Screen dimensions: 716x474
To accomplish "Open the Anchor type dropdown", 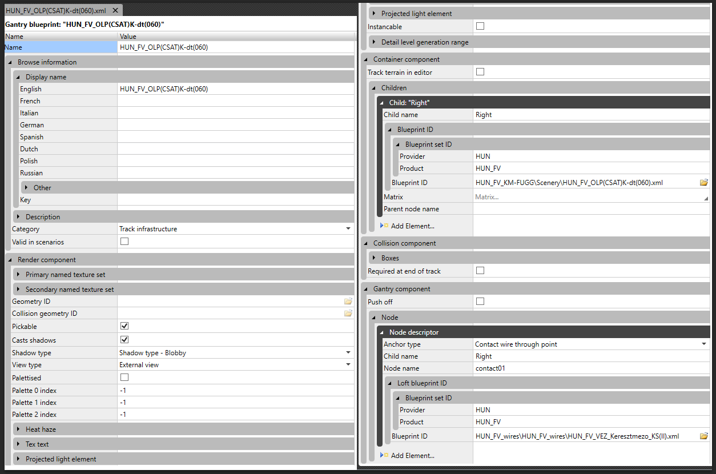I will click(x=704, y=344).
